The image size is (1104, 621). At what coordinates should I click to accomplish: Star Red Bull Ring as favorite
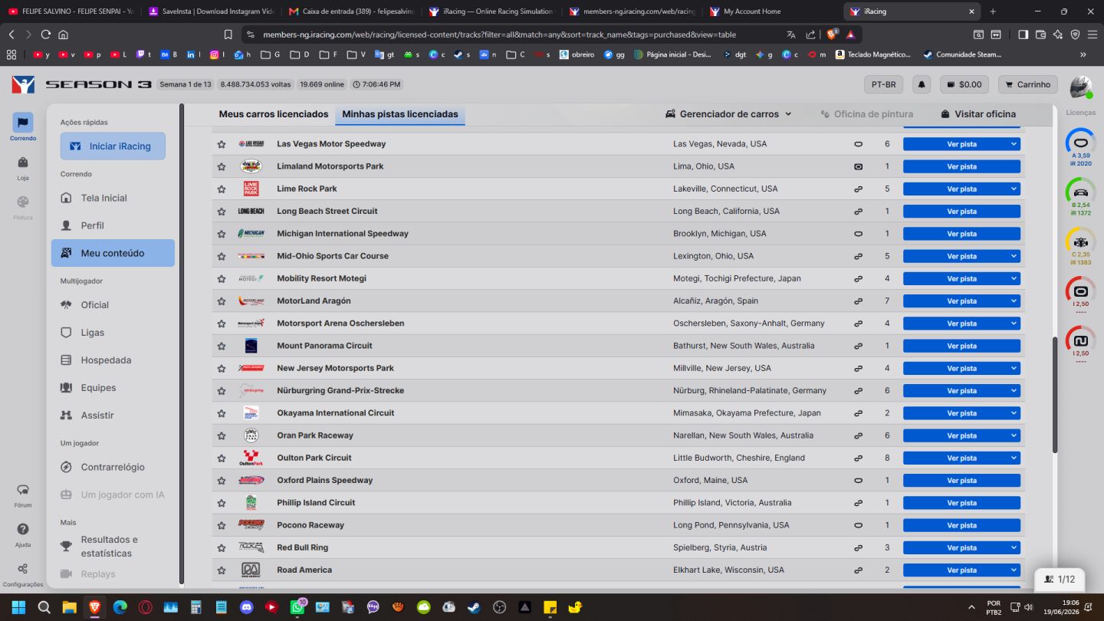click(222, 547)
